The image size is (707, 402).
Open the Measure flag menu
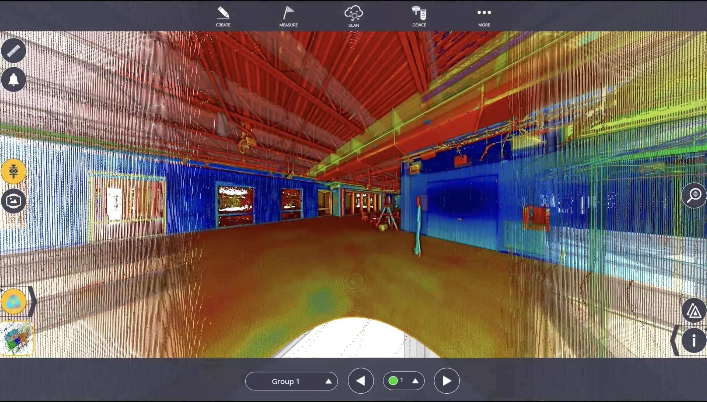pos(288,16)
